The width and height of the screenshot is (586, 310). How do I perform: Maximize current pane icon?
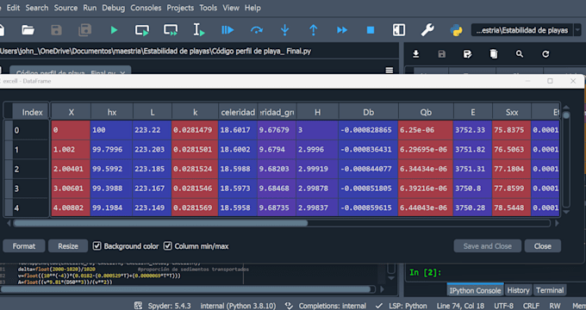(x=399, y=30)
